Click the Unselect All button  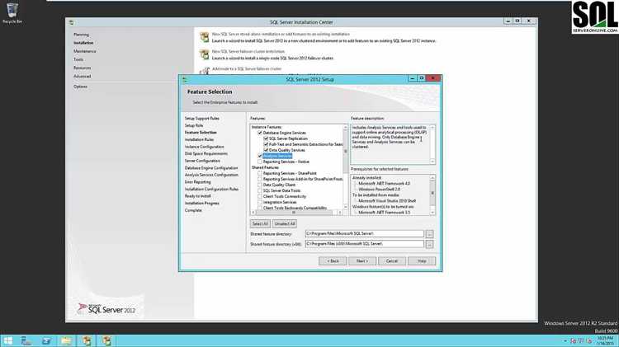click(x=285, y=223)
